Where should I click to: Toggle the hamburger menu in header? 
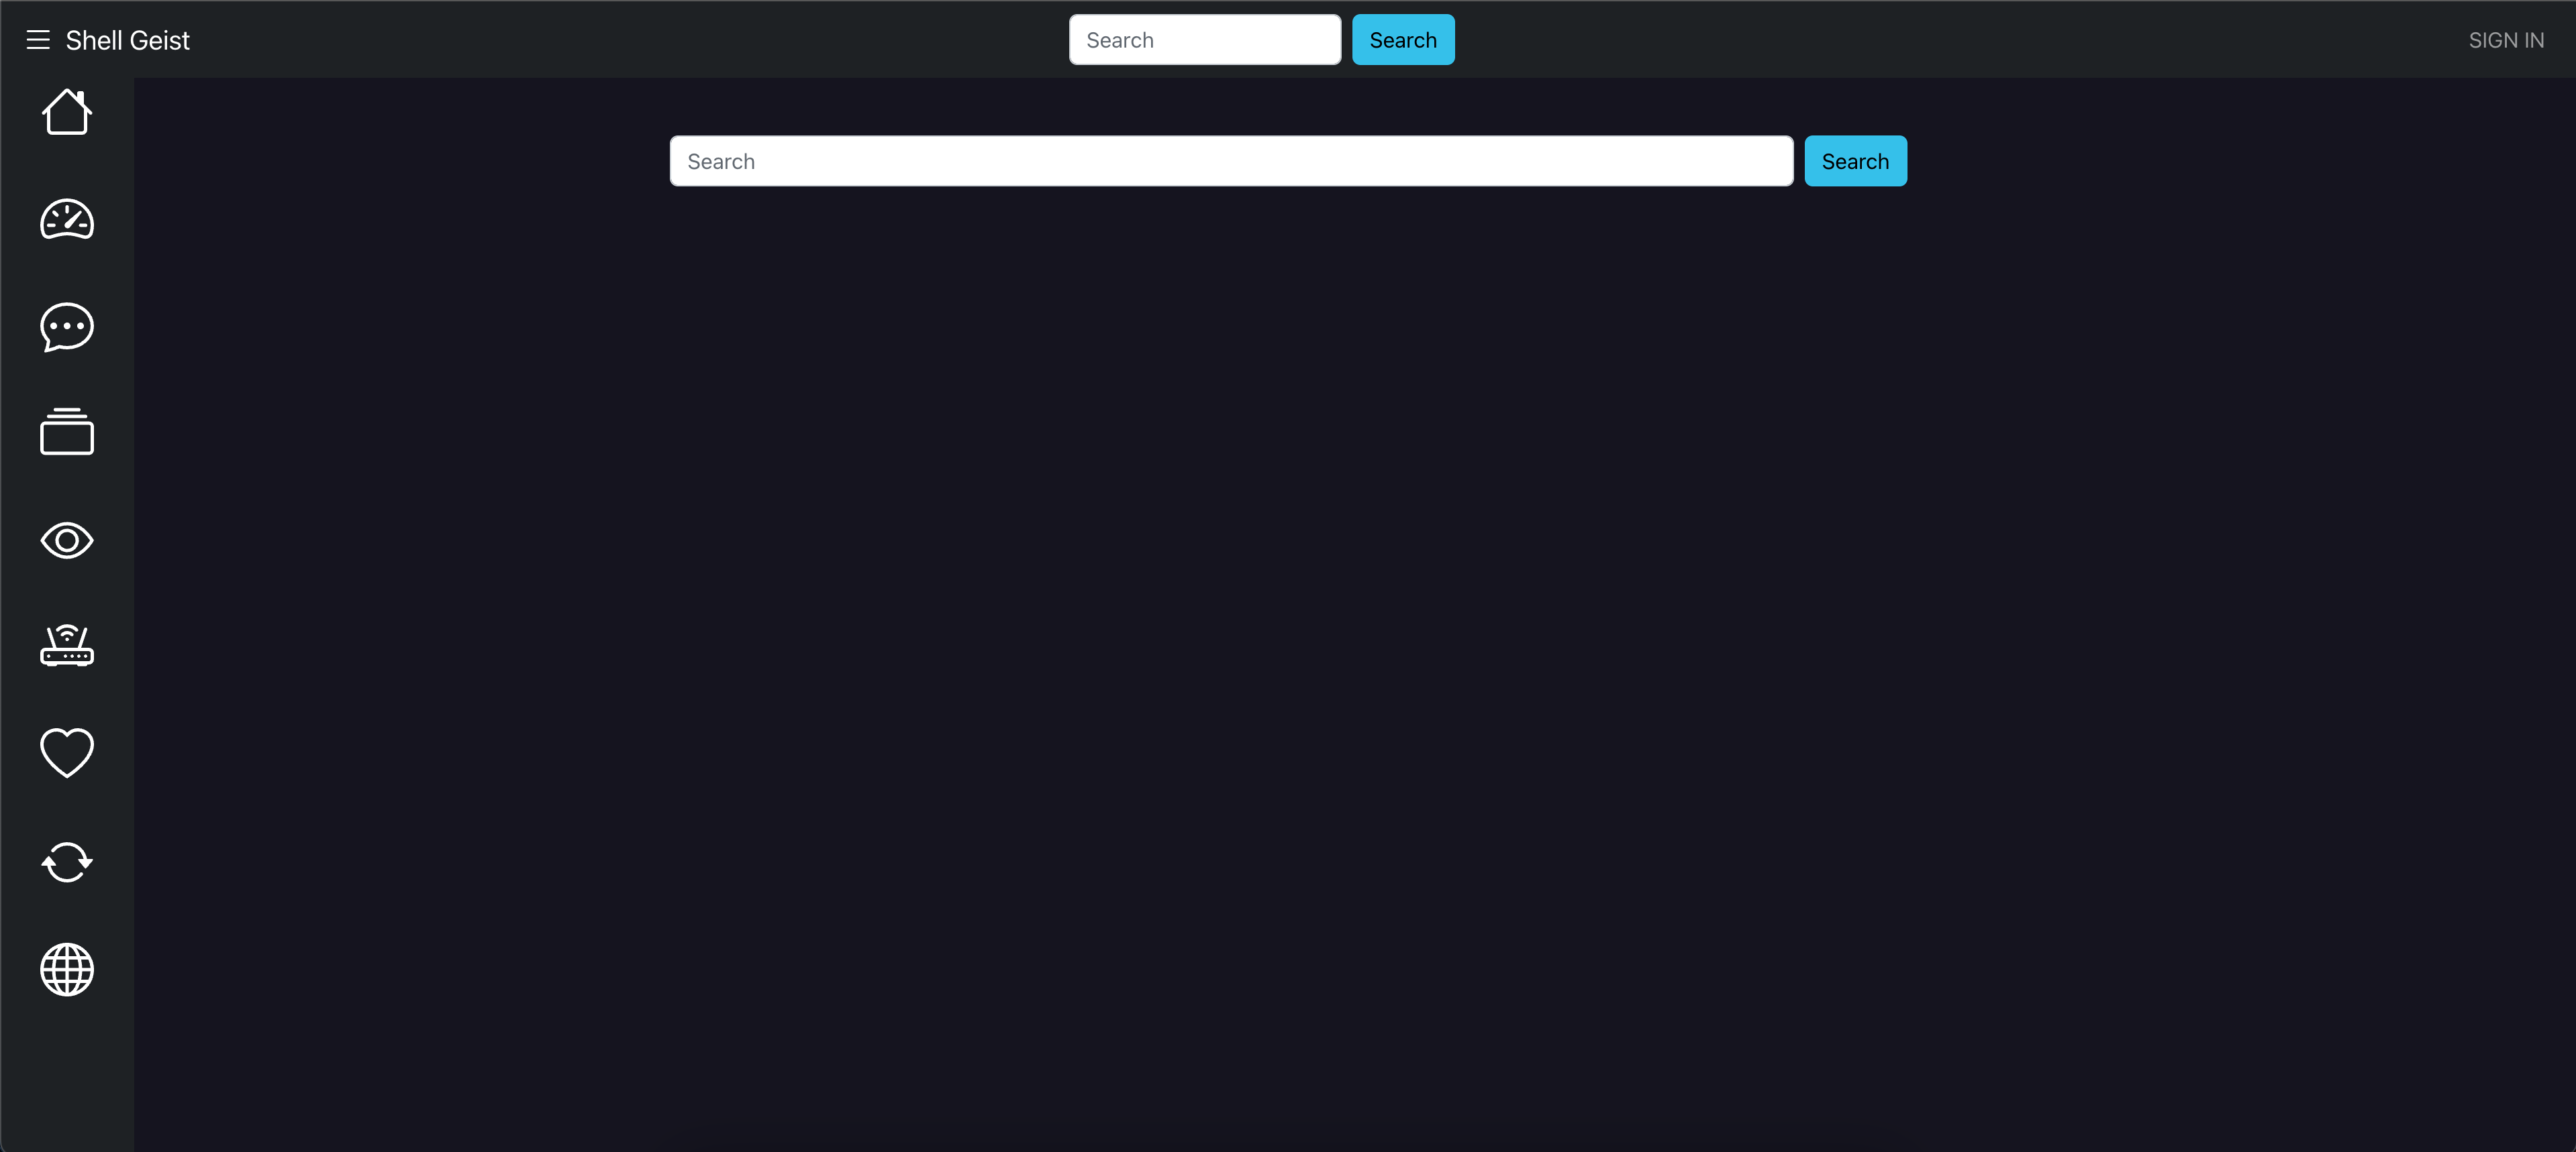pos(38,40)
